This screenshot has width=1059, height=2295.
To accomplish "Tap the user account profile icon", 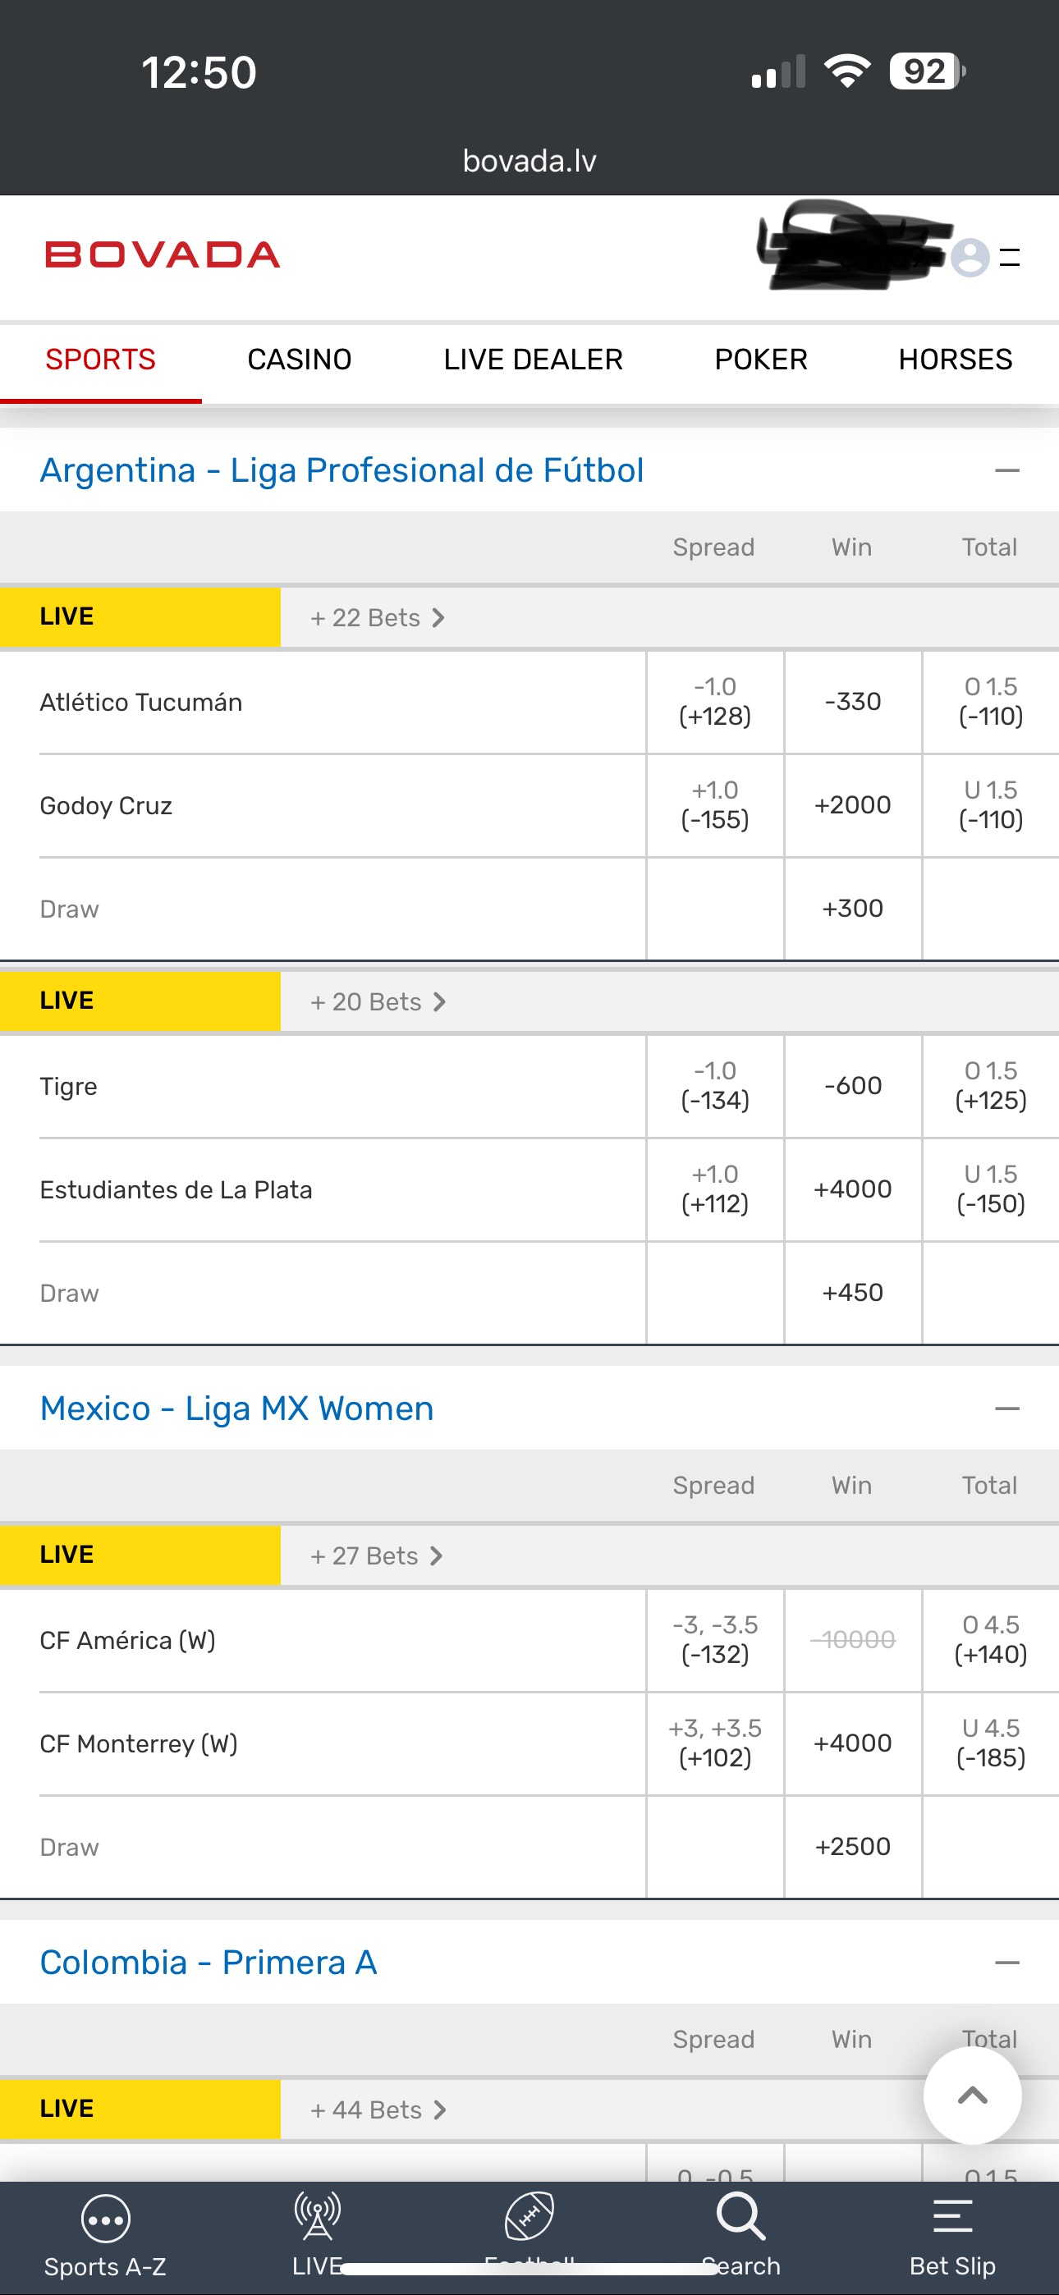I will [x=970, y=258].
